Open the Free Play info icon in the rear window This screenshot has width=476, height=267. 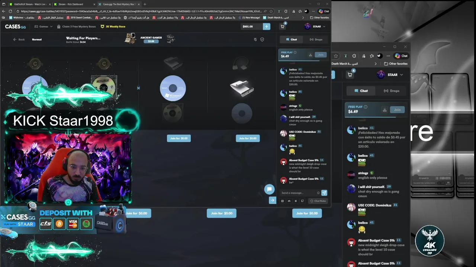366,107
